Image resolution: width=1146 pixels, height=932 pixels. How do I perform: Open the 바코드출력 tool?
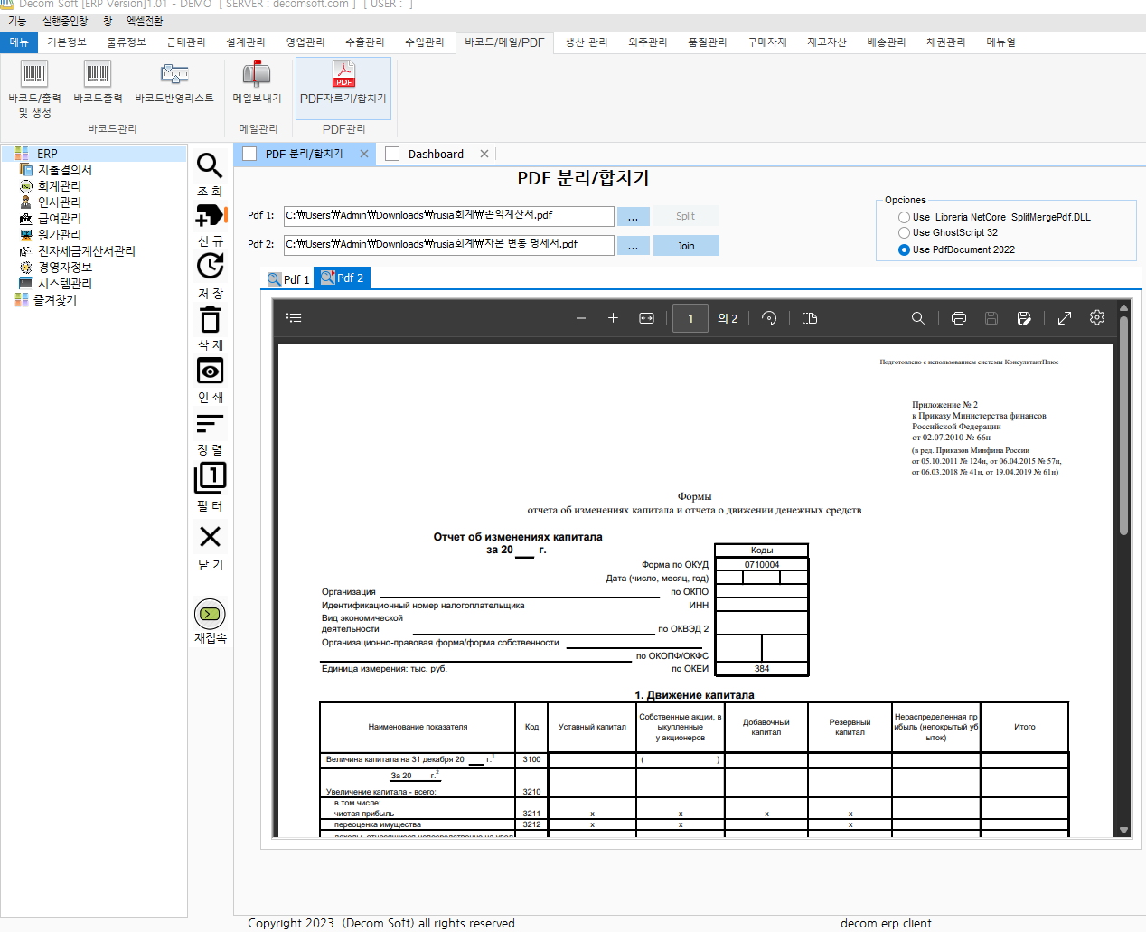coord(98,81)
